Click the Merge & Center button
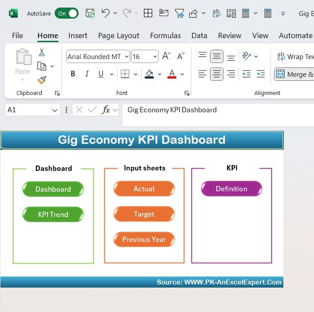 pyautogui.click(x=294, y=74)
